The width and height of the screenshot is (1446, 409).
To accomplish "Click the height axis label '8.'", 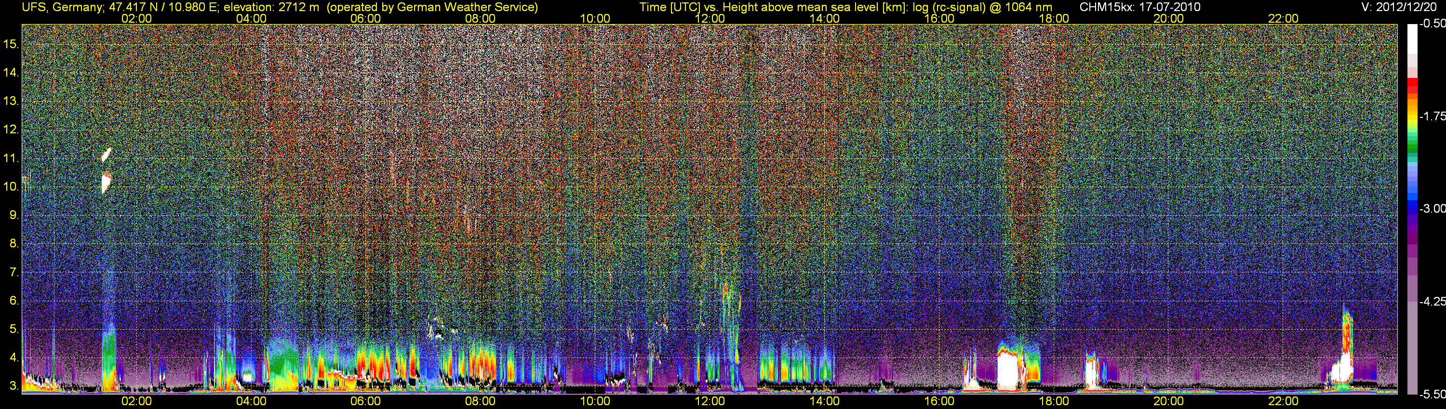I will pos(14,244).
